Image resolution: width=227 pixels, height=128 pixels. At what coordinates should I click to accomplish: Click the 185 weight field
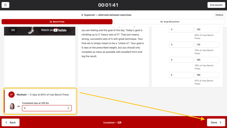[207, 60]
